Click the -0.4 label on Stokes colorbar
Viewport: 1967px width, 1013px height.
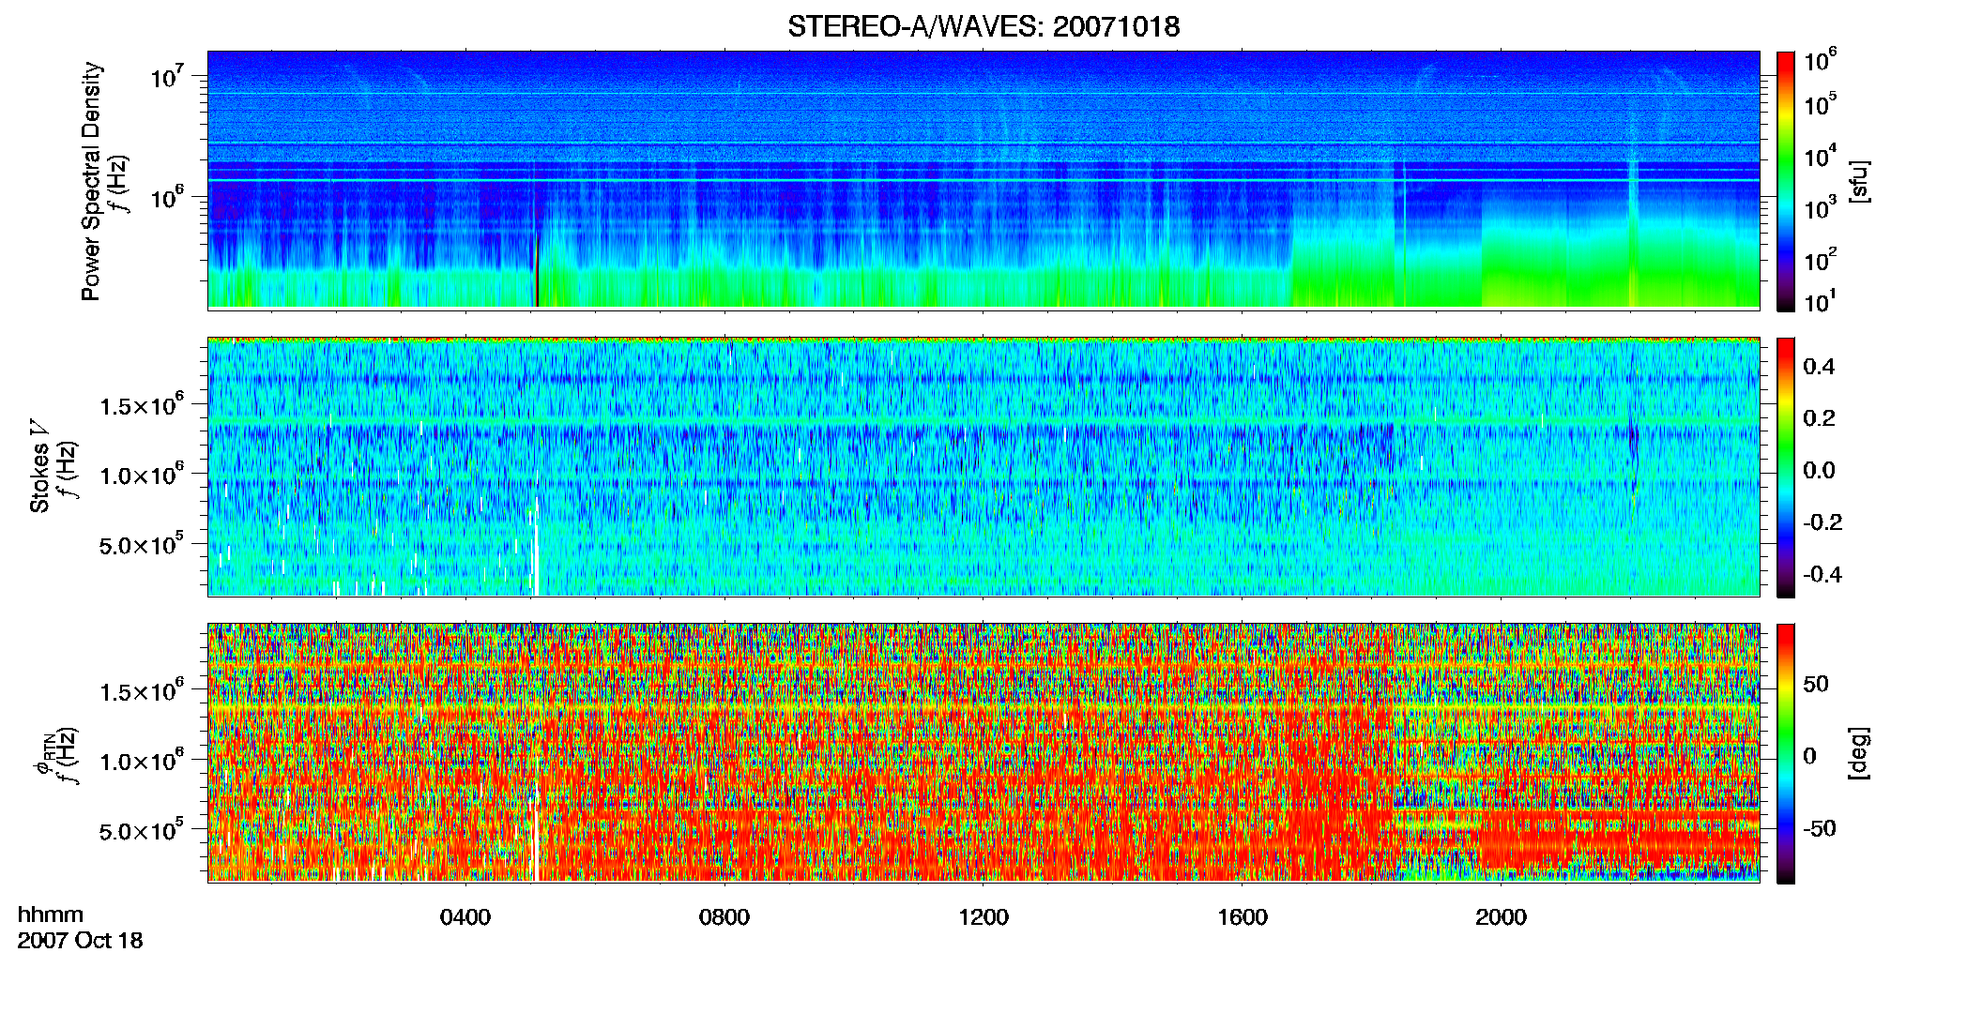[1822, 574]
